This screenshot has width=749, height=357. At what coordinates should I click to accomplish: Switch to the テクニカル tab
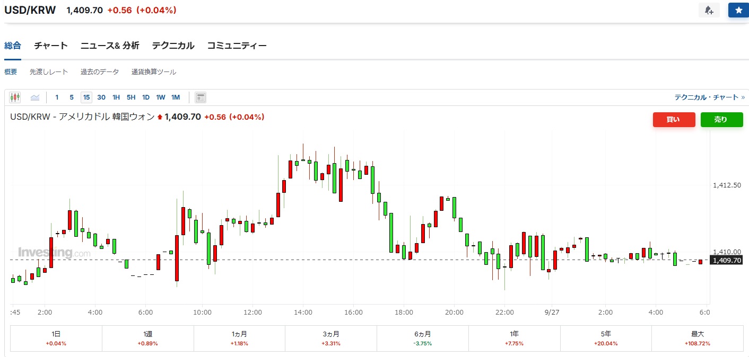173,46
